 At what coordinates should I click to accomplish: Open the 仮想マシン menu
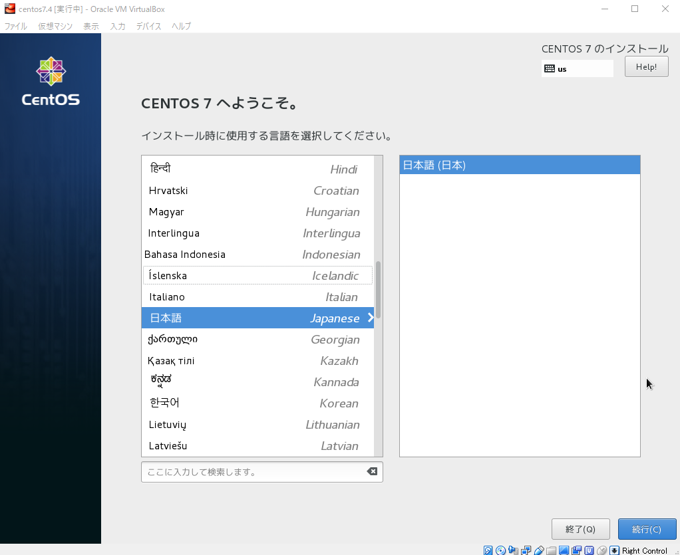55,27
